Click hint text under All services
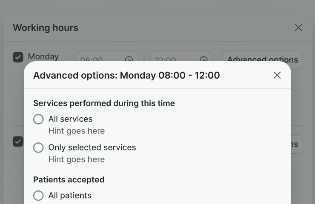Image resolution: width=315 pixels, height=204 pixels. (77, 131)
